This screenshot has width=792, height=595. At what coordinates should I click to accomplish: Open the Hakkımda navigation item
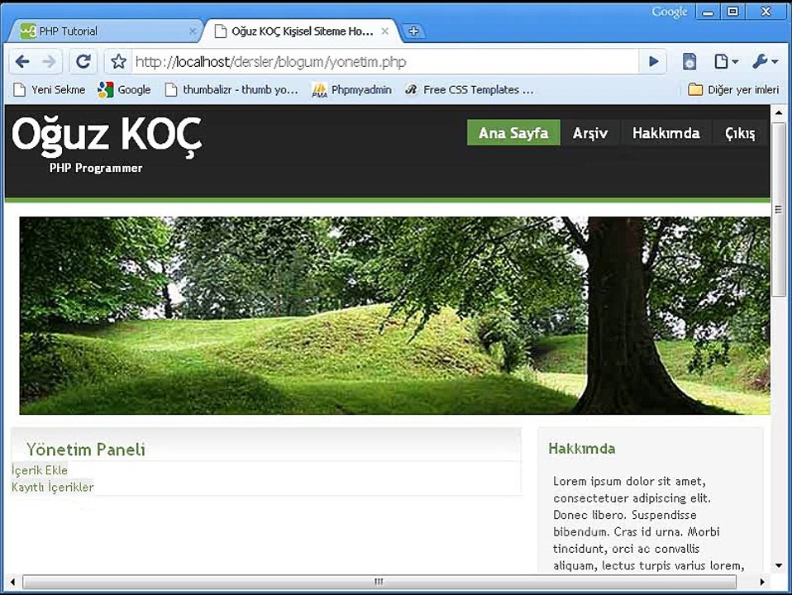[666, 133]
